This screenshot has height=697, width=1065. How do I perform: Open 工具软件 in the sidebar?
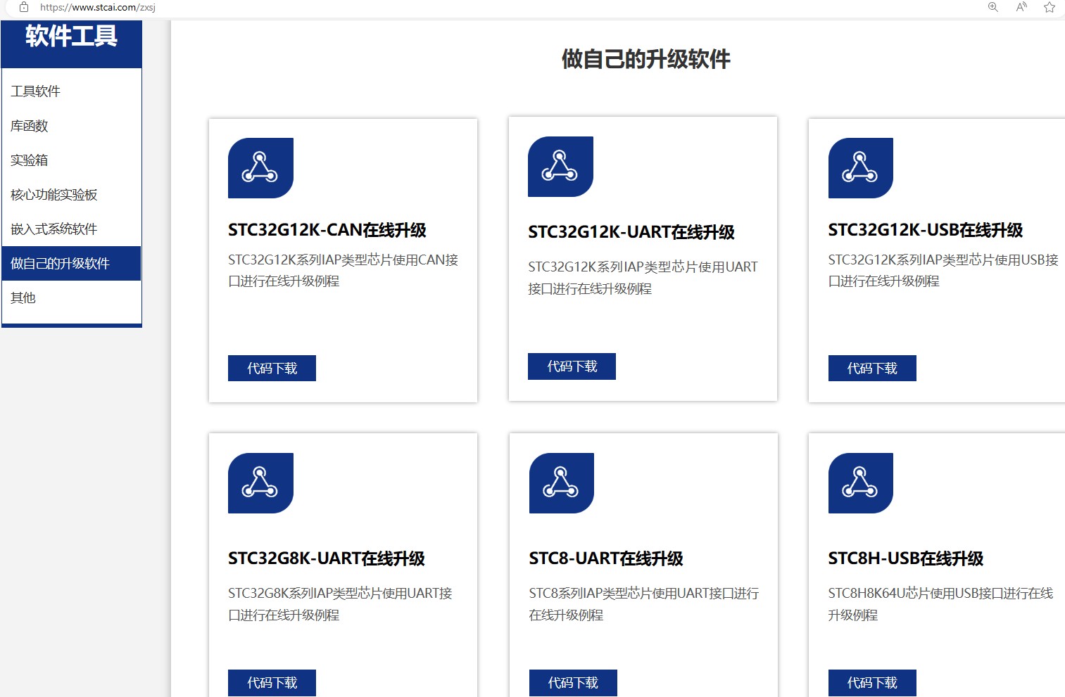click(72, 91)
